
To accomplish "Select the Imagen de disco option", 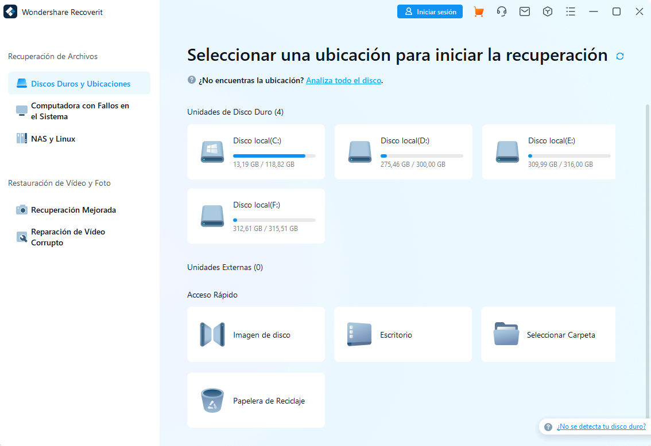I will coord(255,334).
